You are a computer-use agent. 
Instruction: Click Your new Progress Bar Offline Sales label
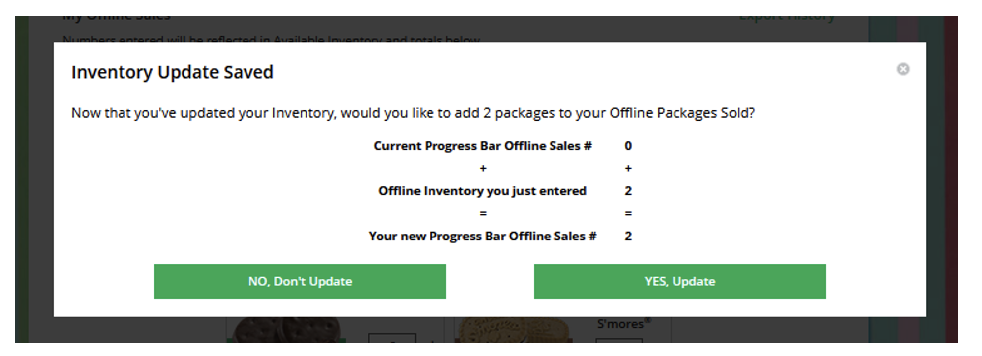tap(483, 236)
